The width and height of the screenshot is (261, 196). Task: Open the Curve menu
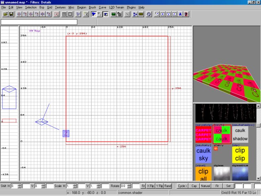coord(102,7)
